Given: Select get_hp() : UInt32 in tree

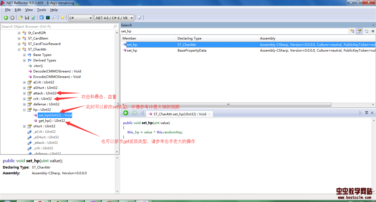Looking at the screenshot, I should coord(52,121).
